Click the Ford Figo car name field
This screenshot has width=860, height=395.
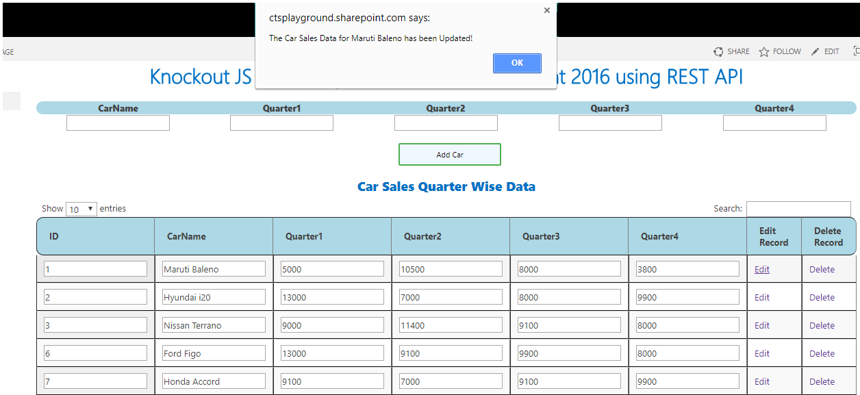click(x=214, y=353)
